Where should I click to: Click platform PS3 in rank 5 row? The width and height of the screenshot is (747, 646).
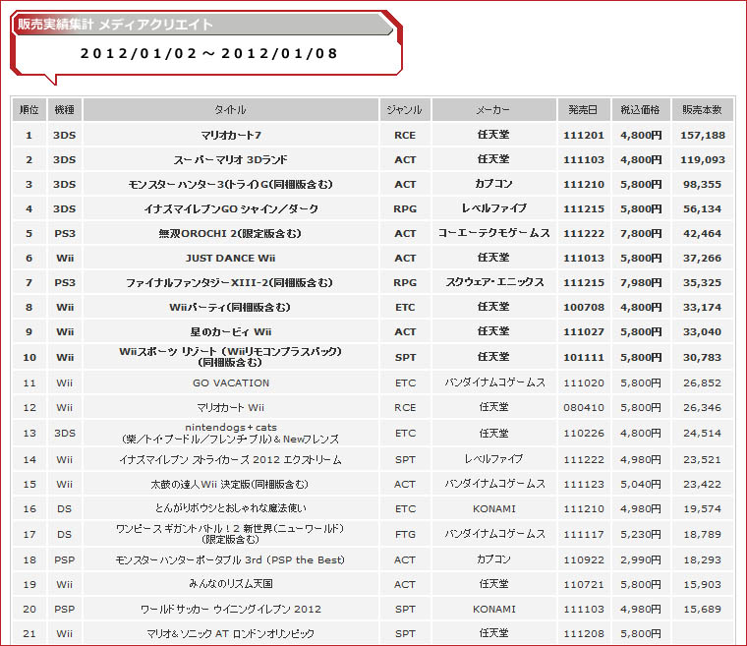(65, 234)
